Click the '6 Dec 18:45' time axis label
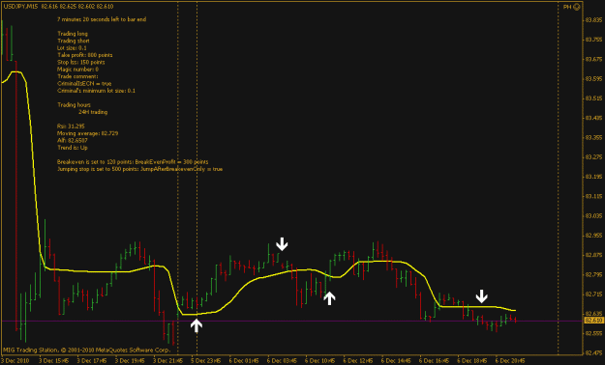The image size is (605, 365). pos(472,361)
